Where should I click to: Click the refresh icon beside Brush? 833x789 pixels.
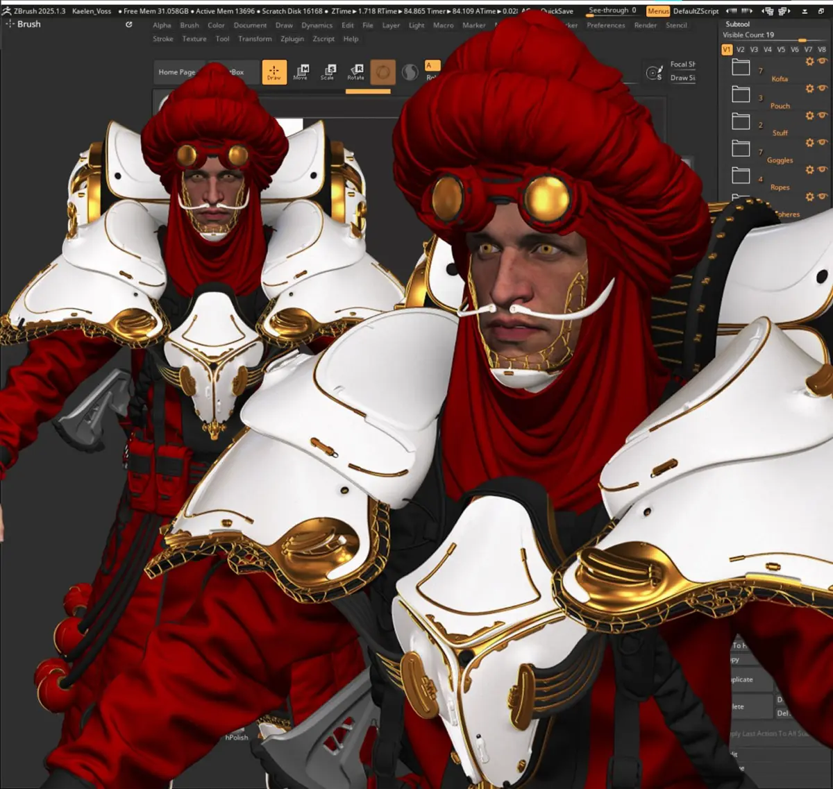pyautogui.click(x=128, y=24)
